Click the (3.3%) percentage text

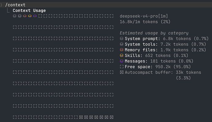[183, 78]
